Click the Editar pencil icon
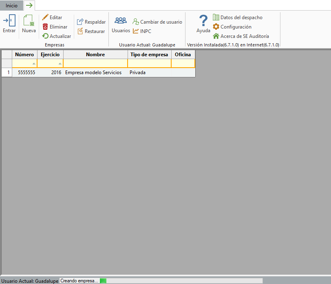This screenshot has width=331, height=284. pos(45,18)
